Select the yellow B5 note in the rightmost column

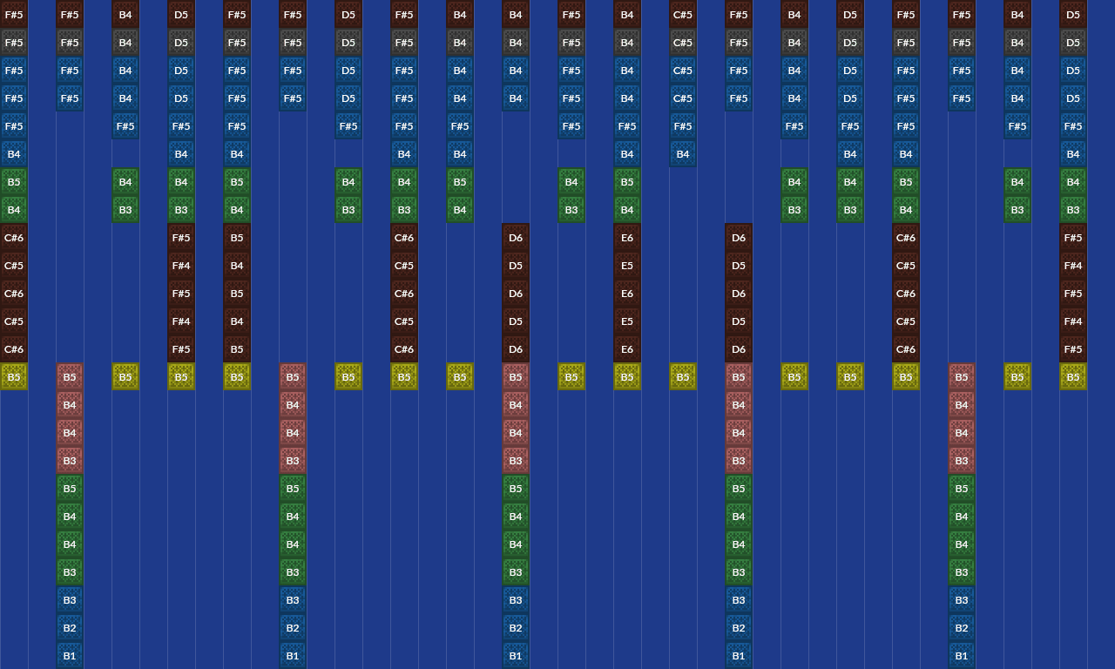[x=1073, y=376]
